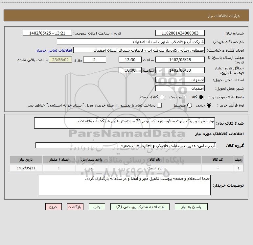Click the price validity date 1402/06/30
Viewport: 253px width, 245px height.
[x=180, y=70]
